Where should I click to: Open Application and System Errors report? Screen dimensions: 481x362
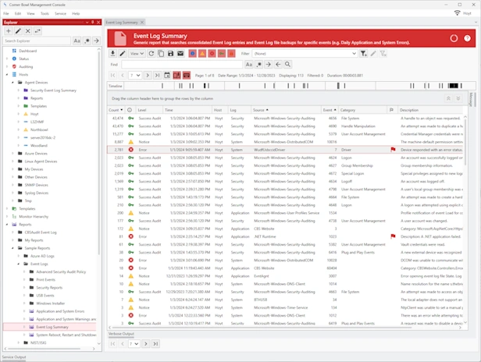coord(61,311)
